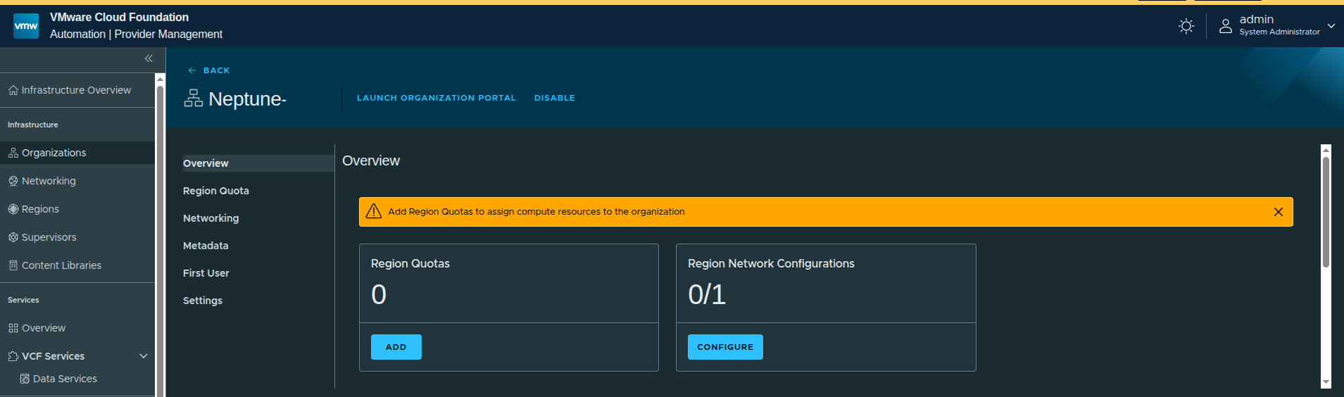Click the Back arrow link

(x=209, y=70)
